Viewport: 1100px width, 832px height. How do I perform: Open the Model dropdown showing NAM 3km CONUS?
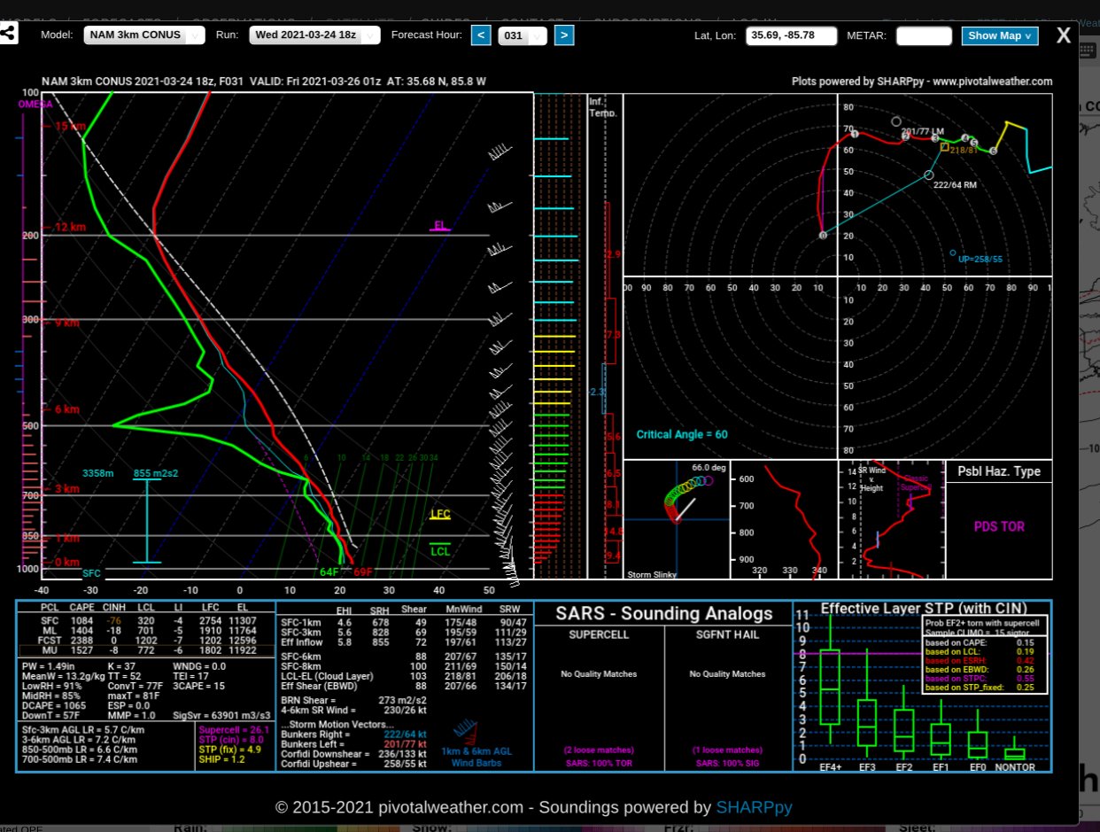(144, 35)
